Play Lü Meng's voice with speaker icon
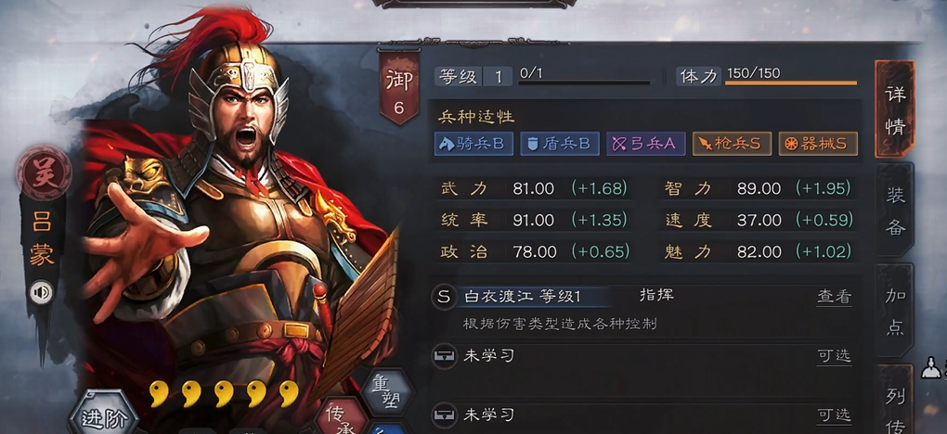The height and width of the screenshot is (434, 947). pyautogui.click(x=42, y=293)
